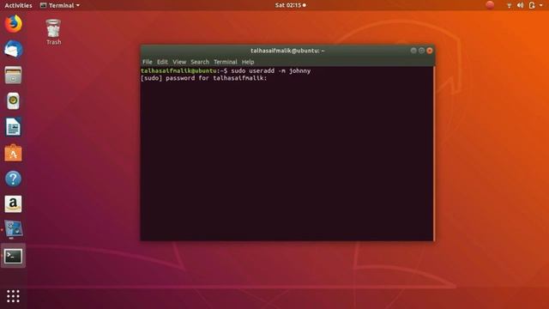Click the sudo password prompt line
Image resolution: width=549 pixels, height=309 pixels.
pos(204,78)
